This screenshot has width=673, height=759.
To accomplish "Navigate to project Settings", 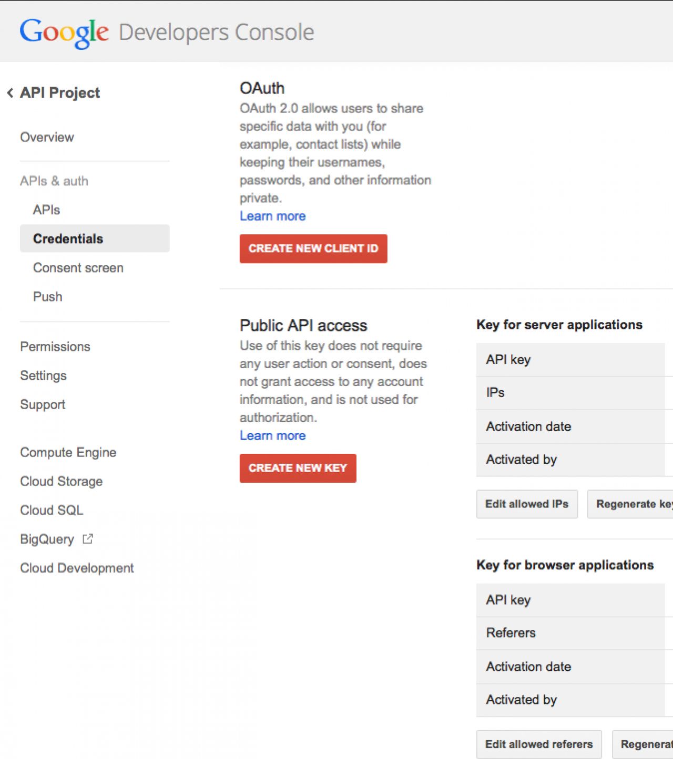I will (43, 376).
